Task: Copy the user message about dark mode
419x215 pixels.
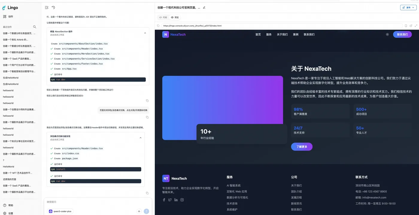Action: click(147, 117)
